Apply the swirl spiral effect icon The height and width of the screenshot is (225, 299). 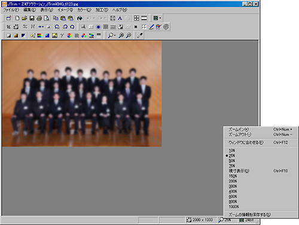pos(166,27)
